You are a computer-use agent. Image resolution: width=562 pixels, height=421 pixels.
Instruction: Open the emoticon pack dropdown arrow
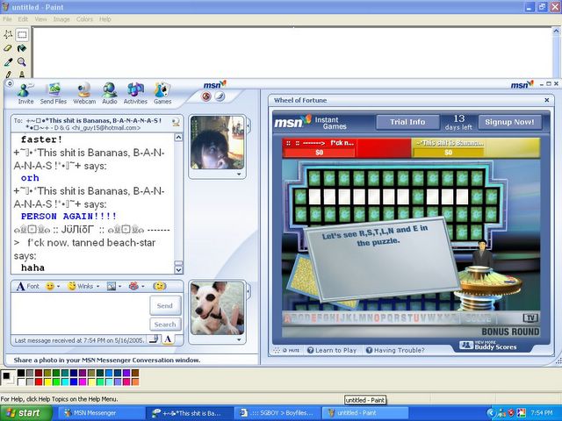click(x=142, y=287)
